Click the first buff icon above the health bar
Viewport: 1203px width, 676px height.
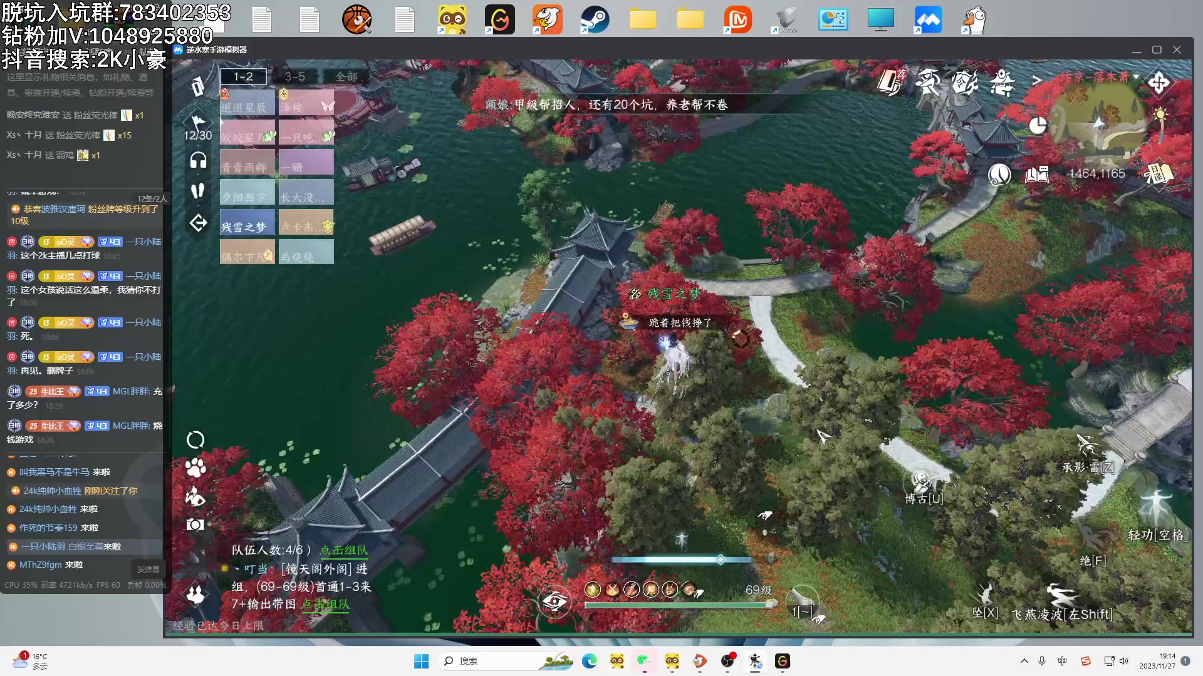(x=593, y=589)
